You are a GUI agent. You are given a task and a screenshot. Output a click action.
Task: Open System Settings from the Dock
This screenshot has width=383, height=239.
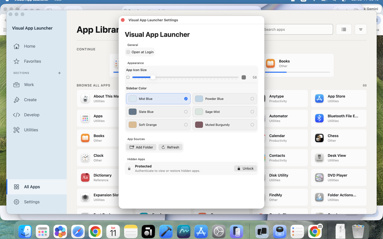[219, 232]
